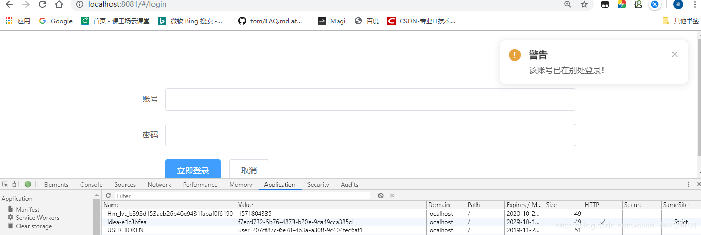The image size is (701, 235).
Task: Reload the page using browser refresh button
Action: (43, 5)
